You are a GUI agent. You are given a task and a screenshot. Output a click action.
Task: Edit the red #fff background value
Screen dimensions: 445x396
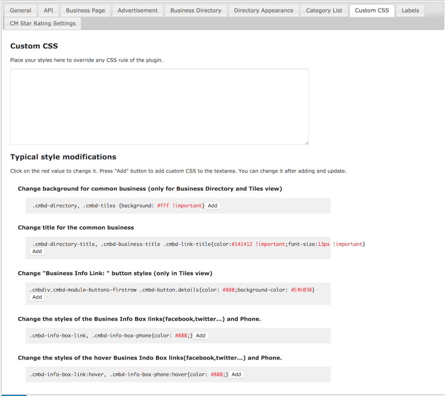coord(163,206)
